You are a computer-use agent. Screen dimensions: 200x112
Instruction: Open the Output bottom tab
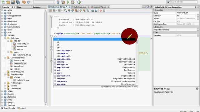[x=22, y=108]
